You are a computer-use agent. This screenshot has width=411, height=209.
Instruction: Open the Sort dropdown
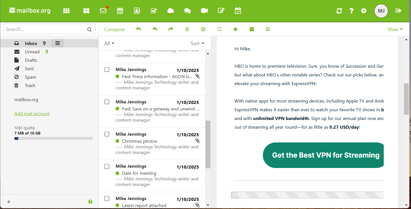[x=197, y=43]
